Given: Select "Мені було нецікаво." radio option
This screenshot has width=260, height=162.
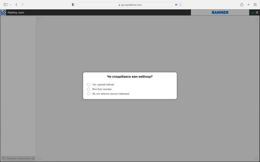Looking at the screenshot, I should pyautogui.click(x=89, y=89).
